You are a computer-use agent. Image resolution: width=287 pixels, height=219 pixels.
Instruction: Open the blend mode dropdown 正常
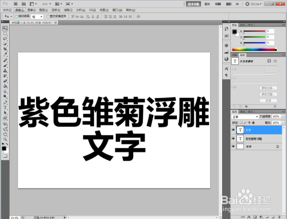pyautogui.click(x=245, y=116)
